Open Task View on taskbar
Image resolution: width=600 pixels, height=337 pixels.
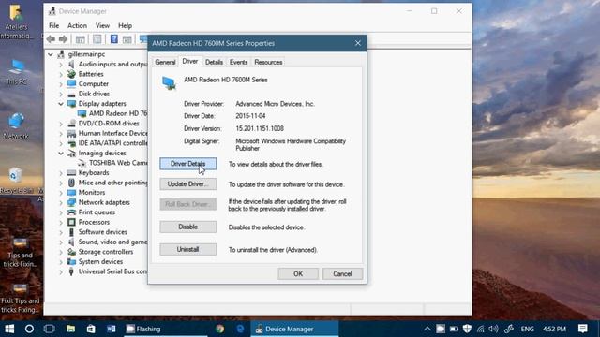50,329
